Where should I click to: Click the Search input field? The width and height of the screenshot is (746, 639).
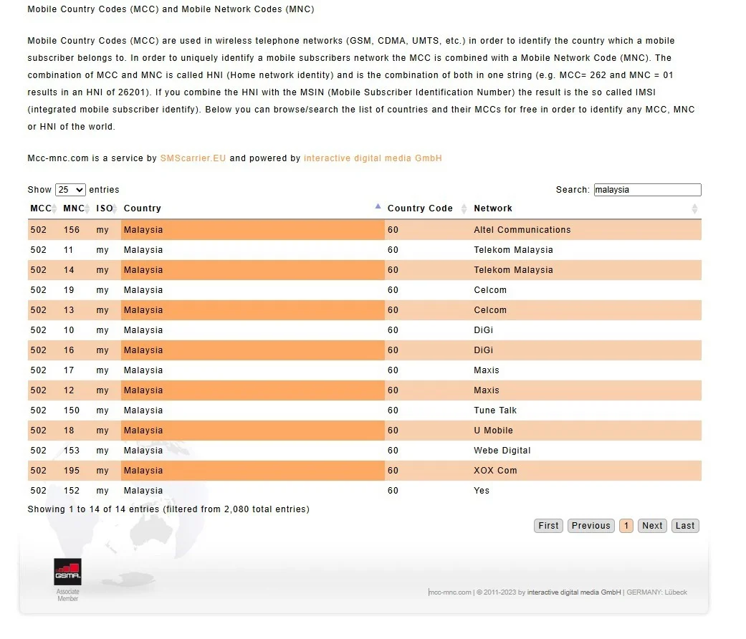(x=647, y=190)
